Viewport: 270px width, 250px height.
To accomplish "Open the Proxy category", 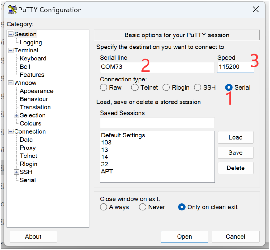I will click(28, 148).
